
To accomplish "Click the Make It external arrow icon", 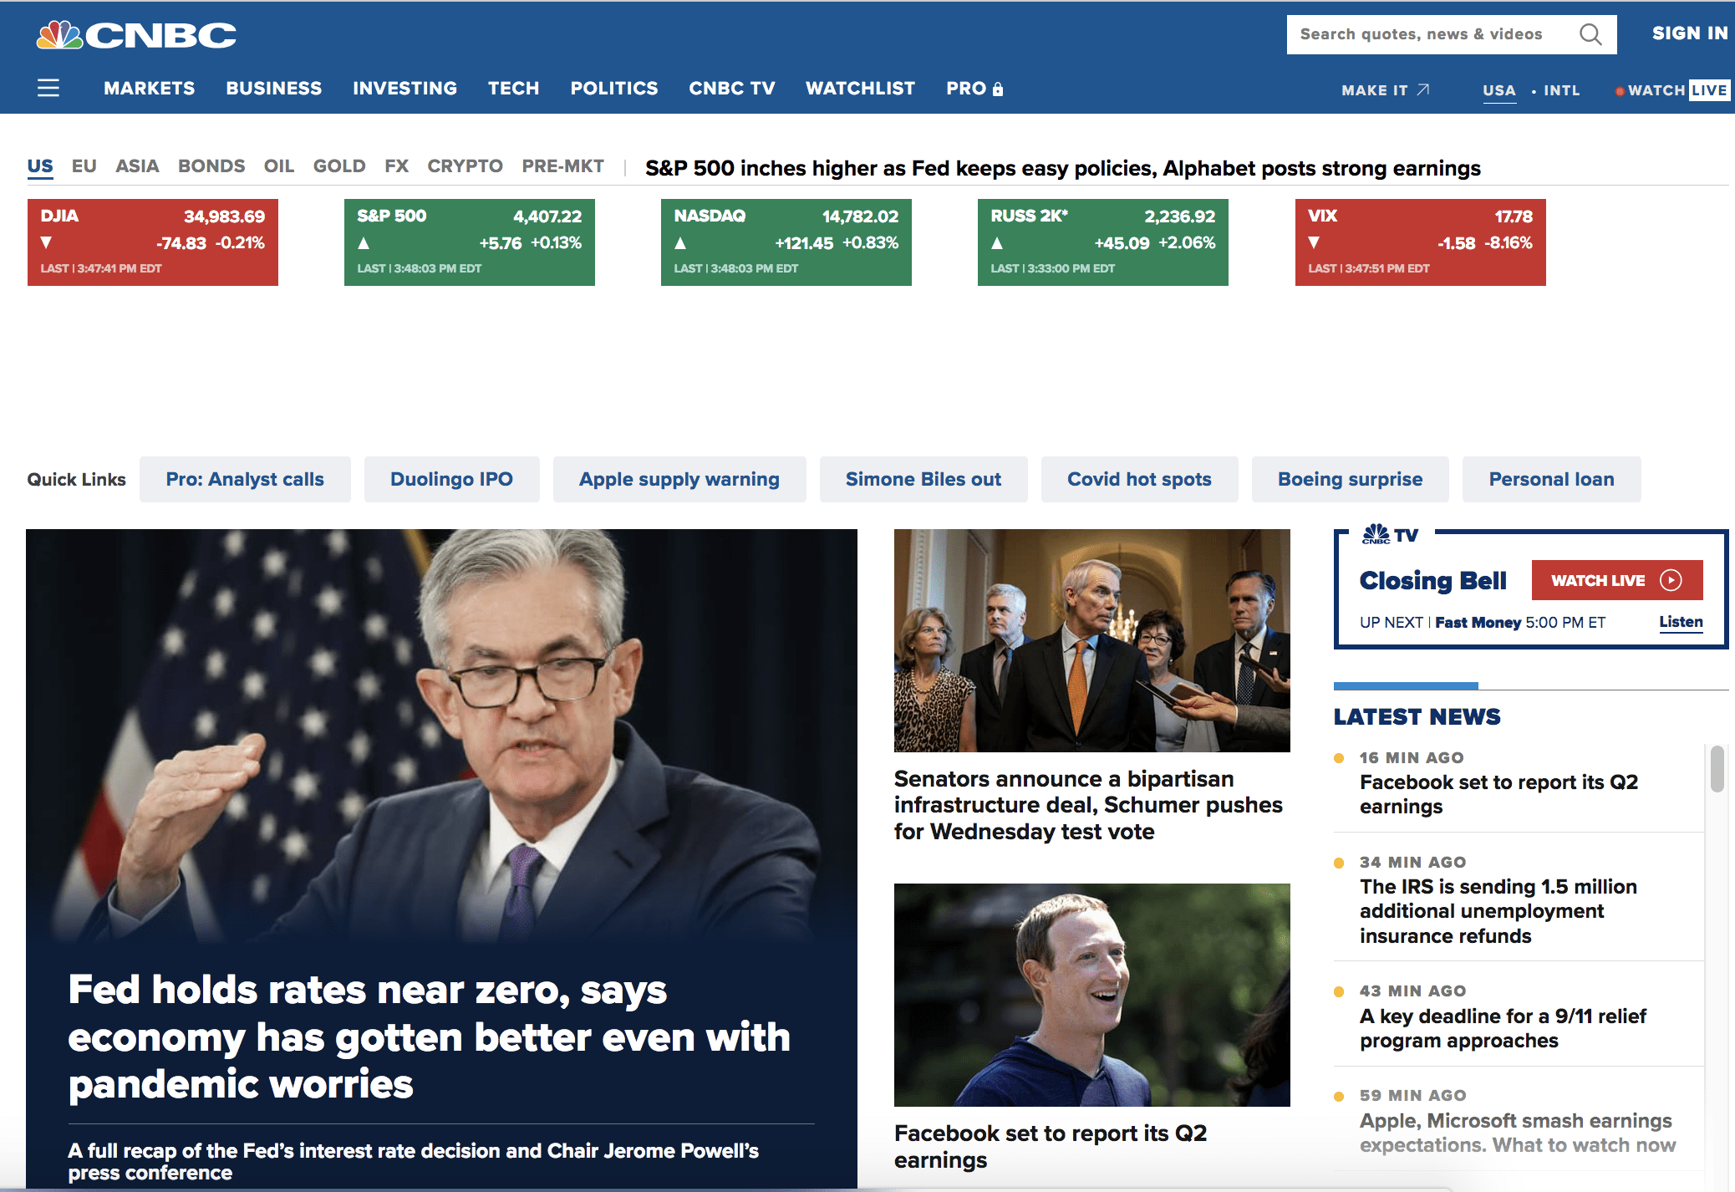I will (1423, 89).
